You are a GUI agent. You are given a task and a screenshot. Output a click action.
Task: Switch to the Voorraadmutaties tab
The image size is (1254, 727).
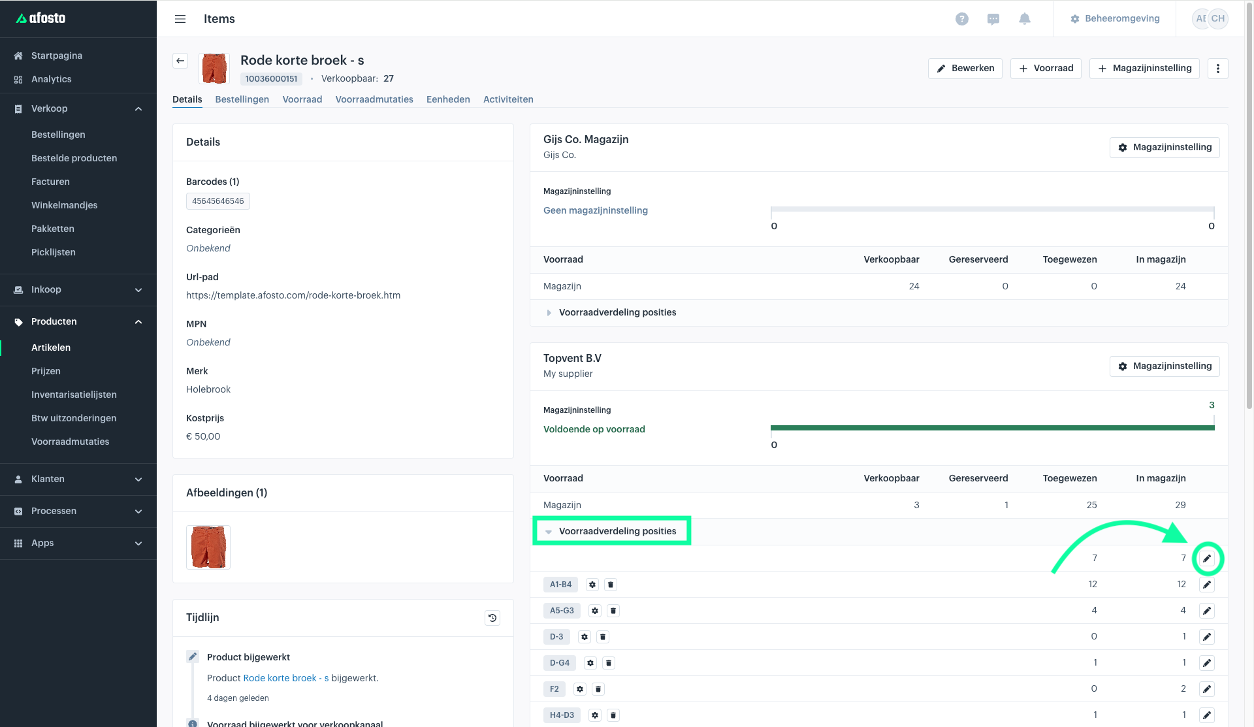tap(374, 99)
